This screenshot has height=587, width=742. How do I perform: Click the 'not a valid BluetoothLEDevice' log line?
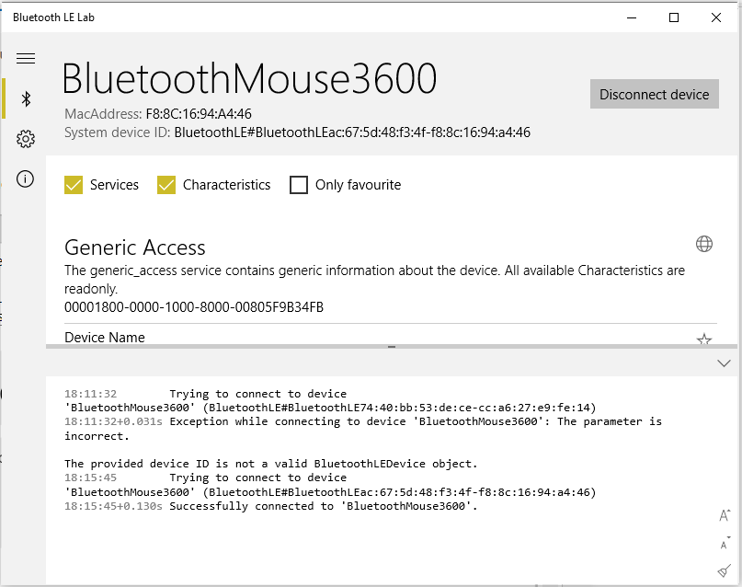coord(271,464)
